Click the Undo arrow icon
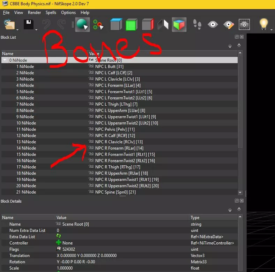This screenshot has width=275, height=272. coord(46,24)
